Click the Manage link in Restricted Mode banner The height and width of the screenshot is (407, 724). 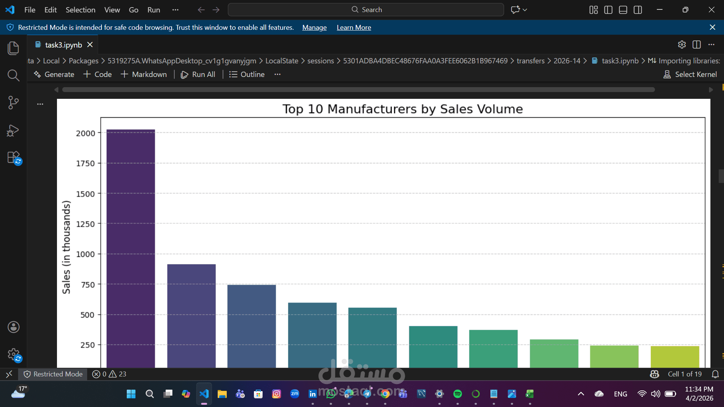coord(314,27)
